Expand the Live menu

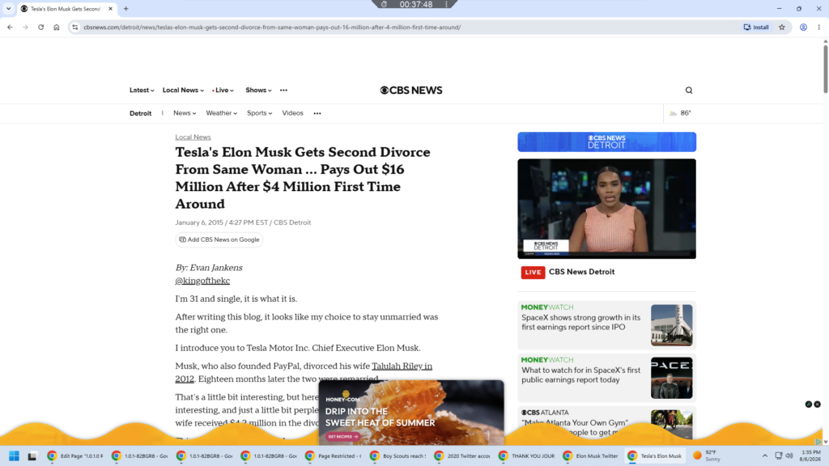click(x=223, y=91)
